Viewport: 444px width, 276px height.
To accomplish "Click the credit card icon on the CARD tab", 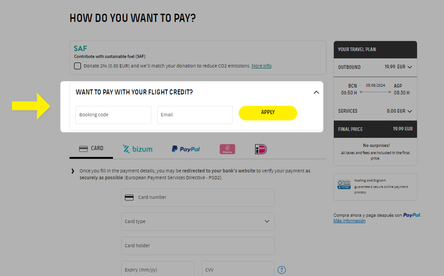I will click(83, 148).
